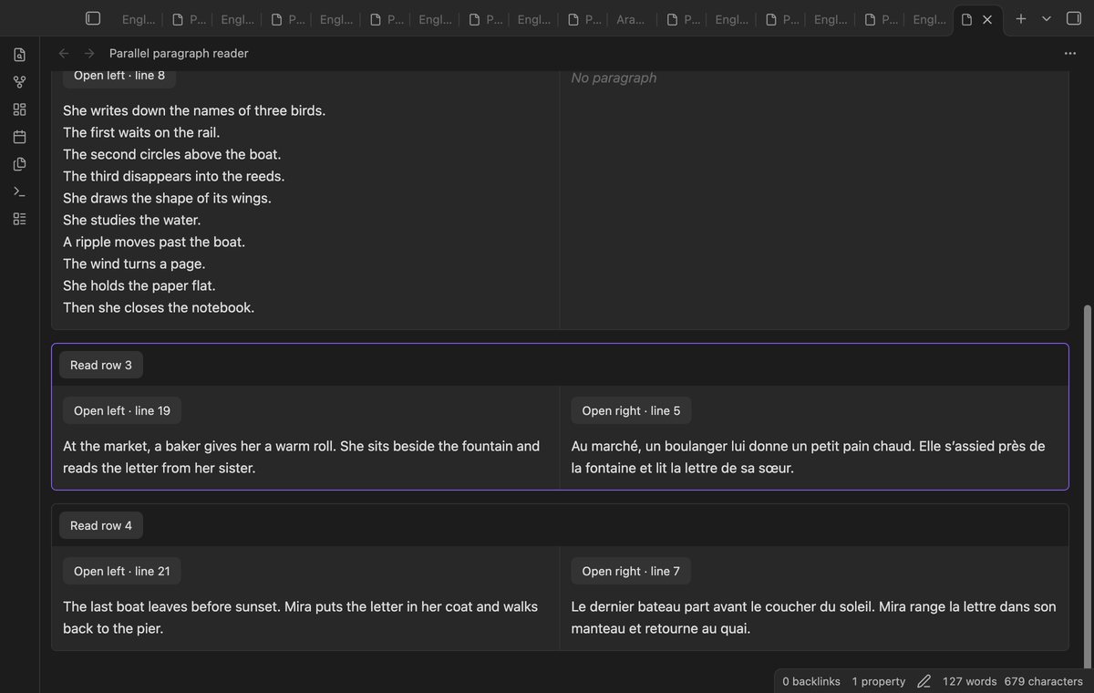Switch to the 'Ara...' tab
The width and height of the screenshot is (1094, 693).
[x=630, y=19]
